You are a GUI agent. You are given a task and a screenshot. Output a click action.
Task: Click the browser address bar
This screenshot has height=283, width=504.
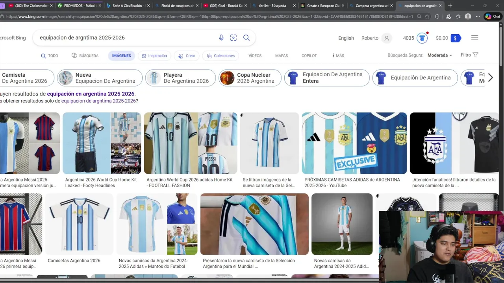pyautogui.click(x=209, y=17)
